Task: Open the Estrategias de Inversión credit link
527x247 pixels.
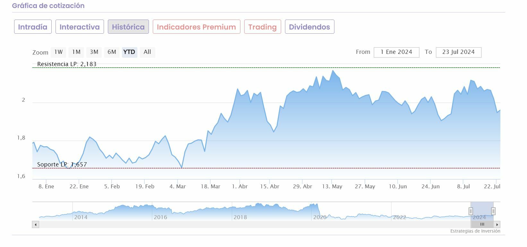Action: 475,231
